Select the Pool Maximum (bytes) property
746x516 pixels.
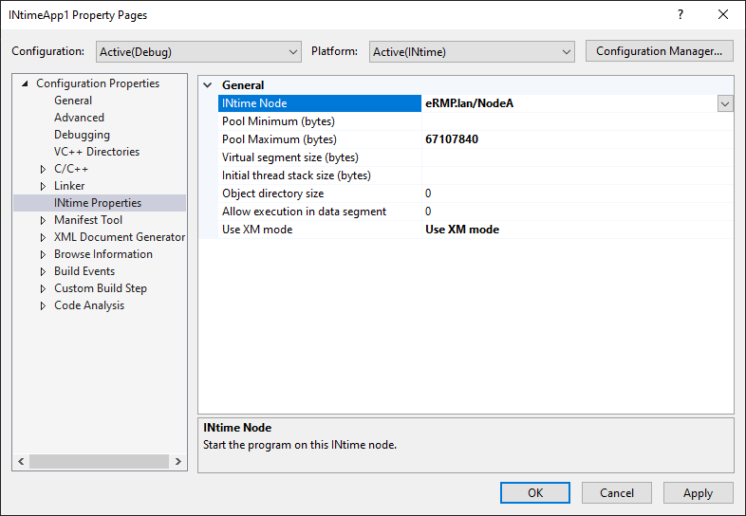pyautogui.click(x=320, y=139)
